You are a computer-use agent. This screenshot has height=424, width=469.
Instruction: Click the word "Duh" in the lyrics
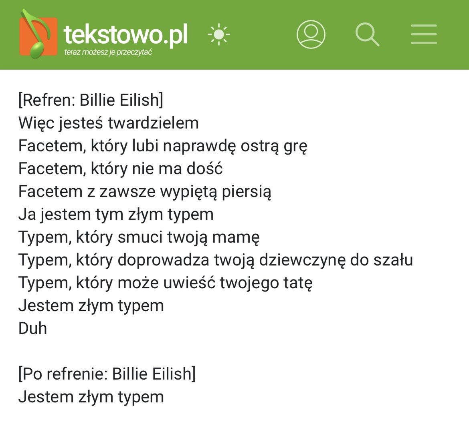point(32,328)
